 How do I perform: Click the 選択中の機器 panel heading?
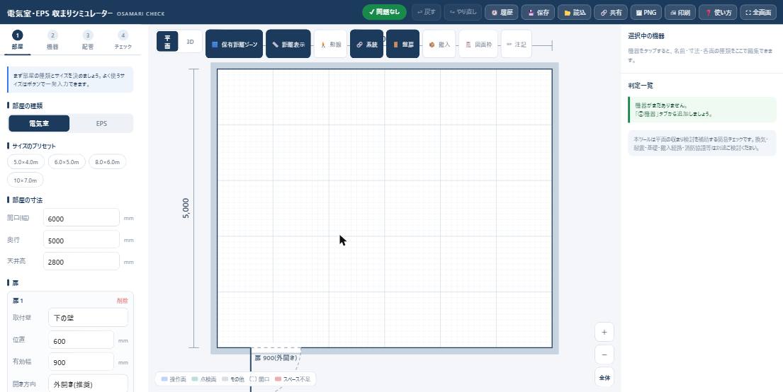(646, 36)
